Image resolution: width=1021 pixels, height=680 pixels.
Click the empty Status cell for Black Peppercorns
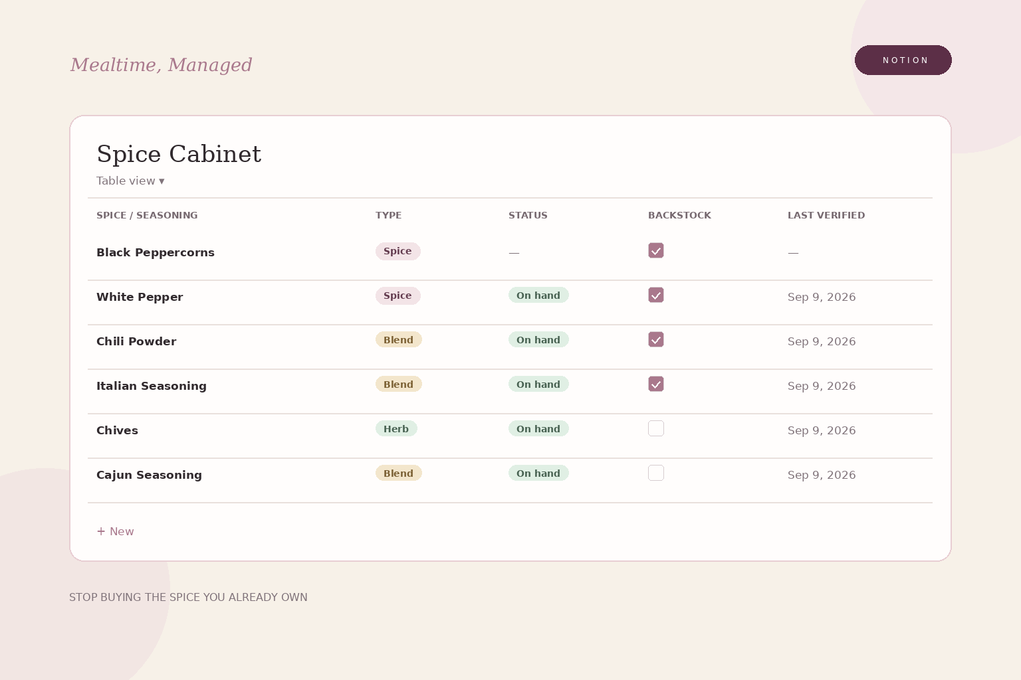click(x=514, y=252)
